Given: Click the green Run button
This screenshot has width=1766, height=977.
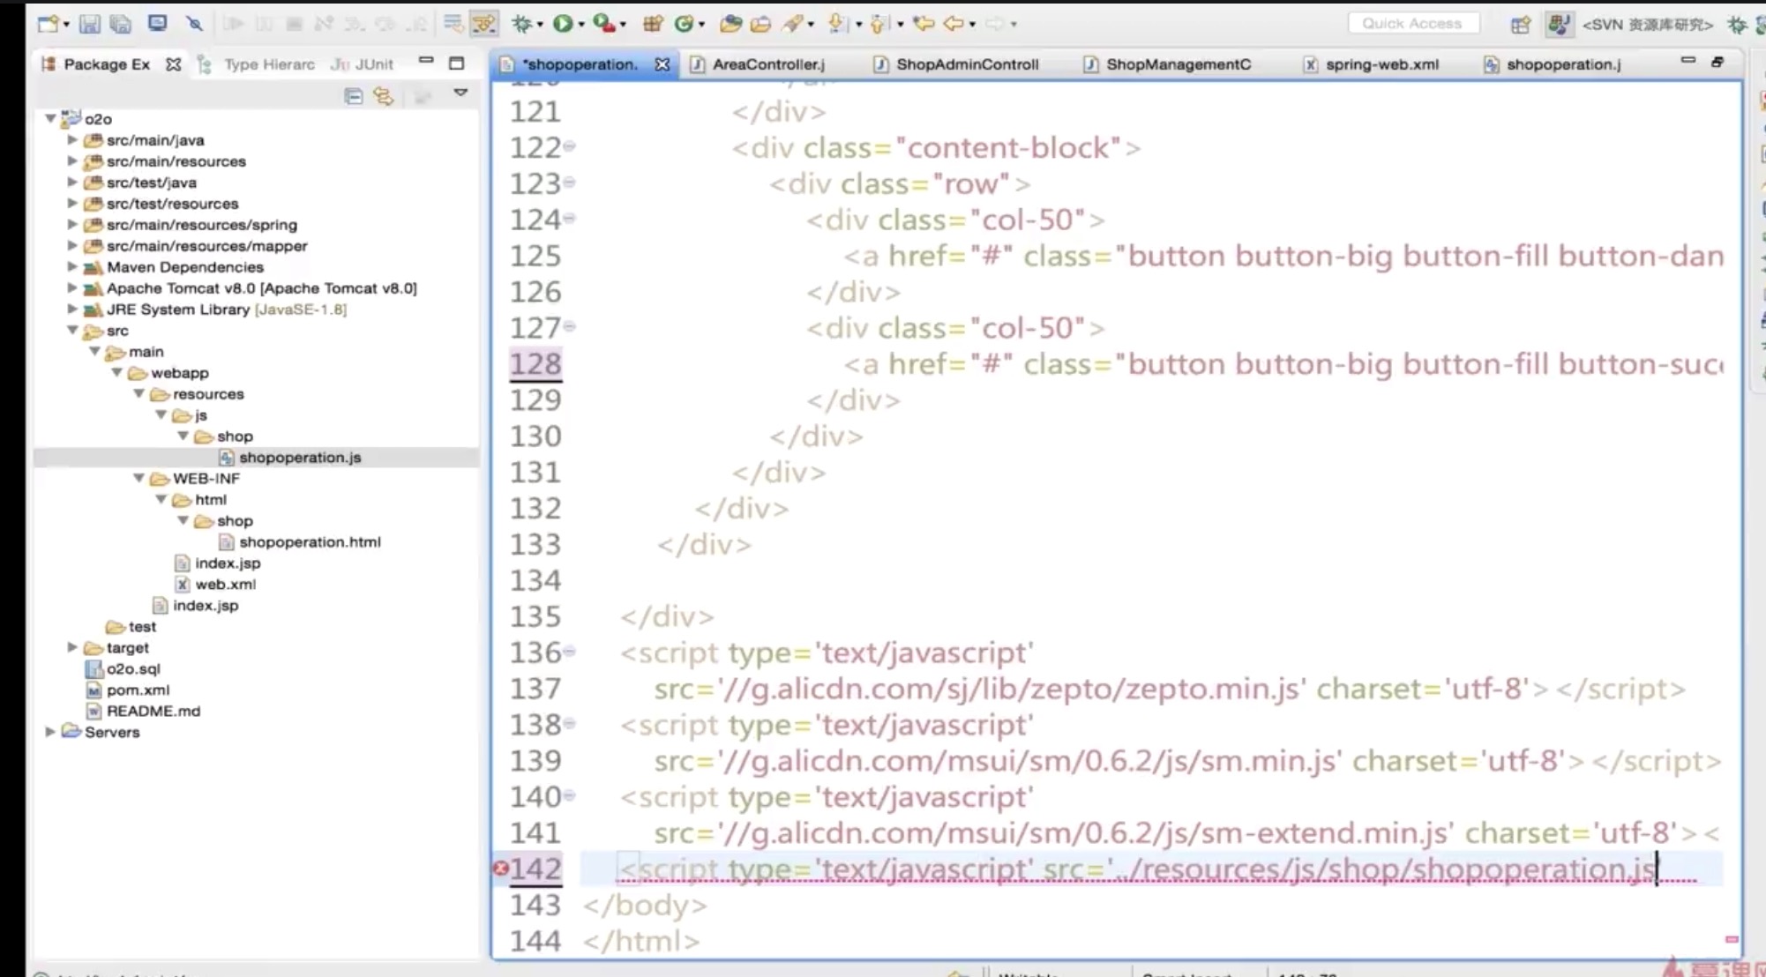Looking at the screenshot, I should [x=563, y=24].
